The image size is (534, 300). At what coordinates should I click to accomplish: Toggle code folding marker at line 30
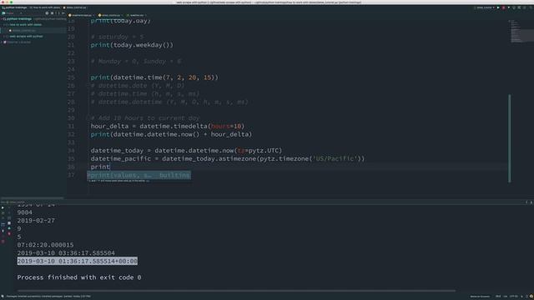point(88,118)
